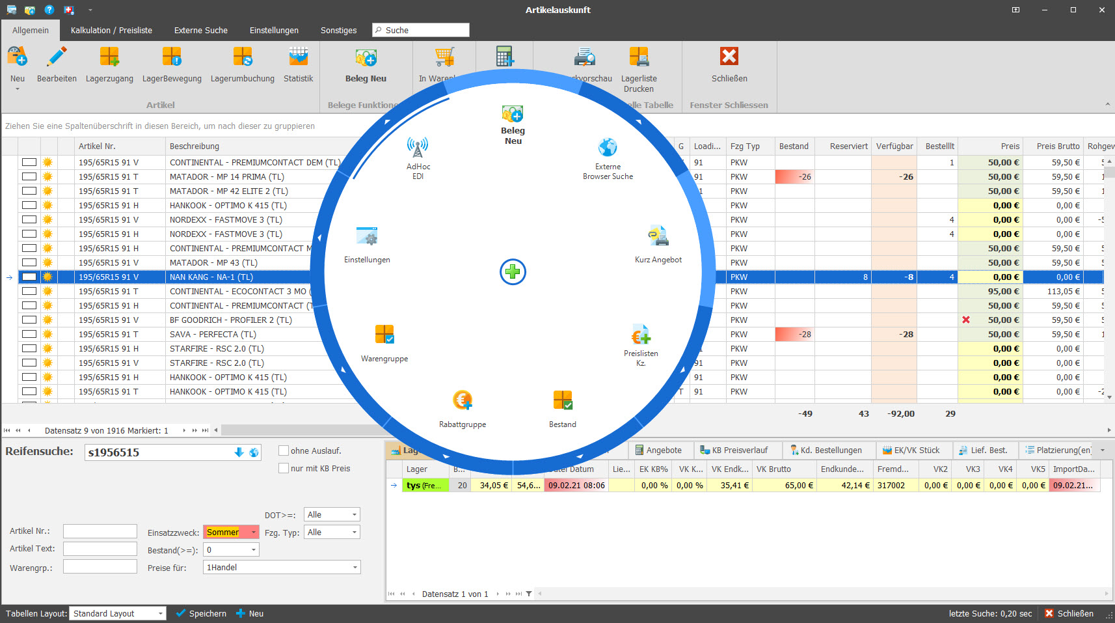The height and width of the screenshot is (623, 1115).
Task: Select Beleg Neu in the radial menu
Action: (513, 125)
